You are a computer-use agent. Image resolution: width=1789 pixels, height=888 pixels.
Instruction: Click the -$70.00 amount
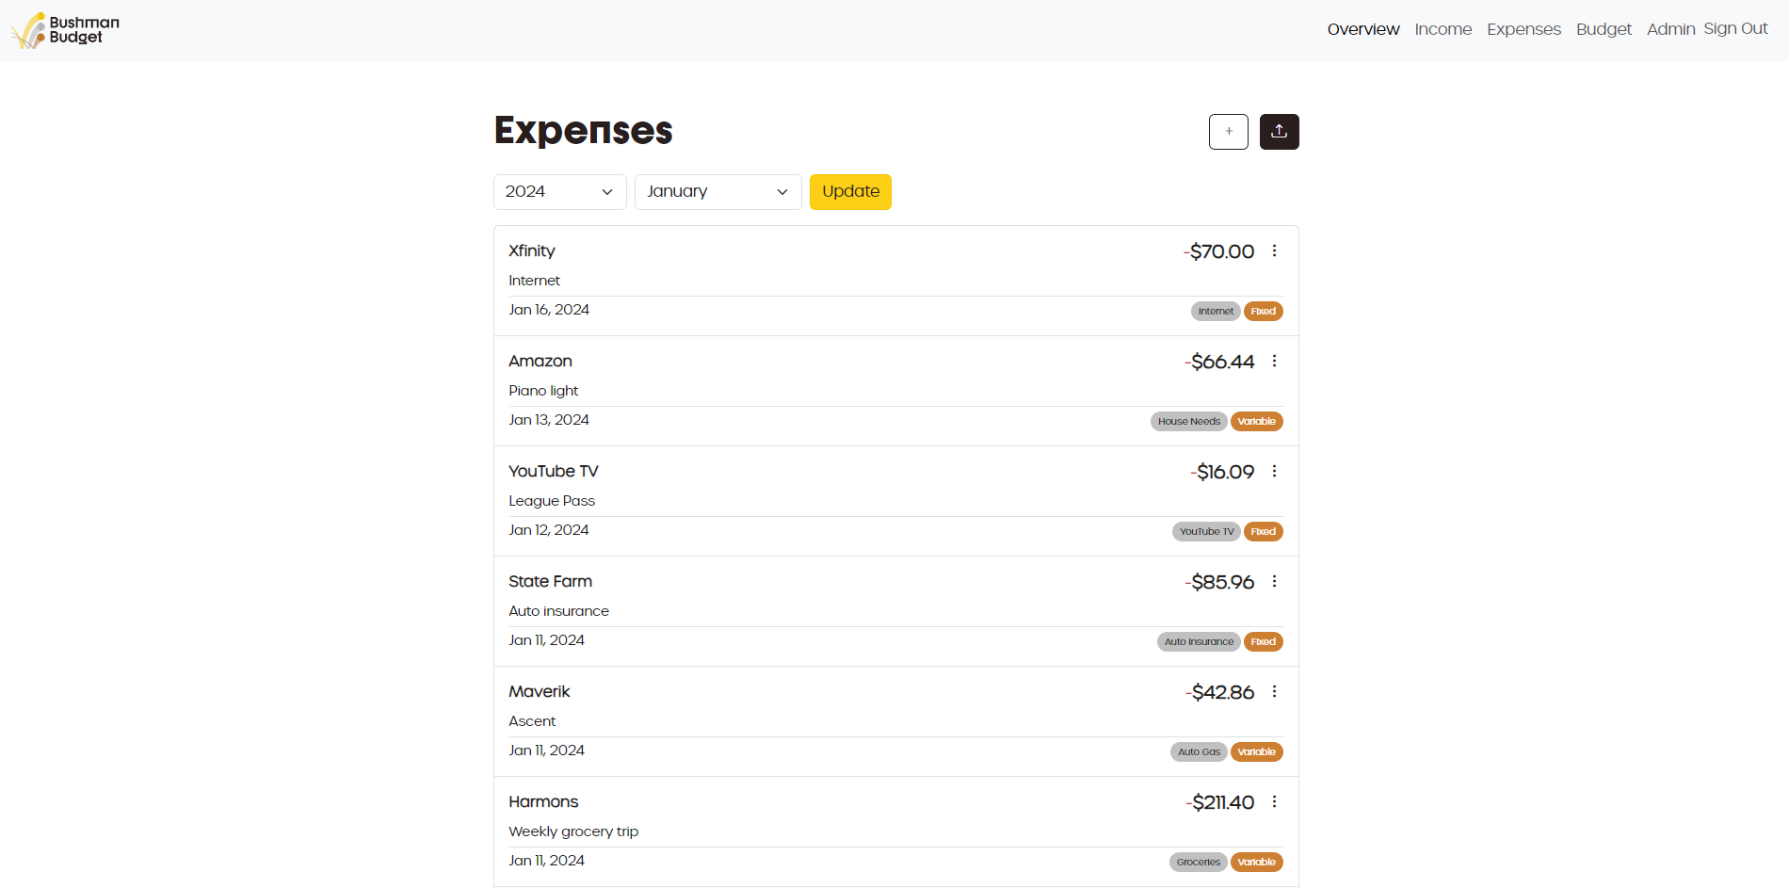tap(1219, 251)
